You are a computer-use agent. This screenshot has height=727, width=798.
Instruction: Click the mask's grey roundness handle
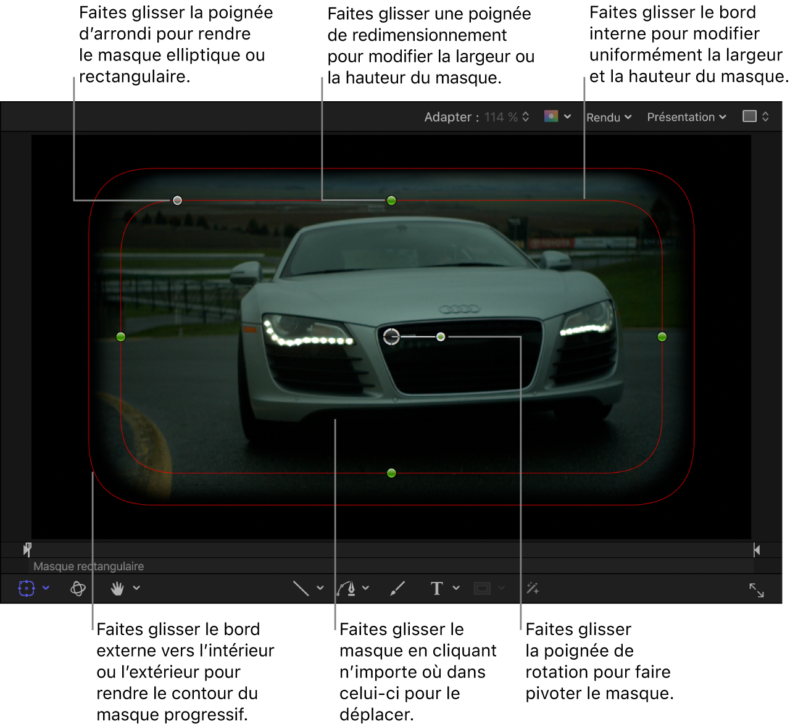178,201
